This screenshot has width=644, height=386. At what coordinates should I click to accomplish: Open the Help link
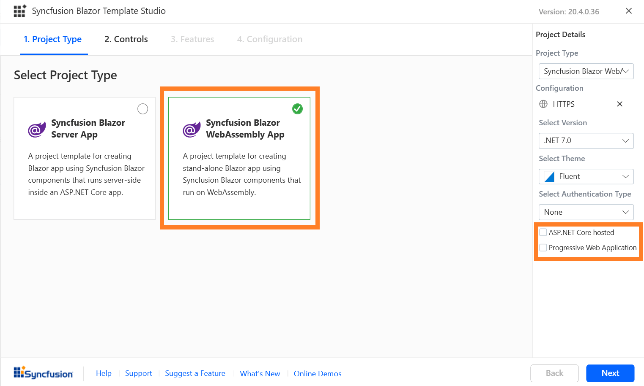pos(104,373)
